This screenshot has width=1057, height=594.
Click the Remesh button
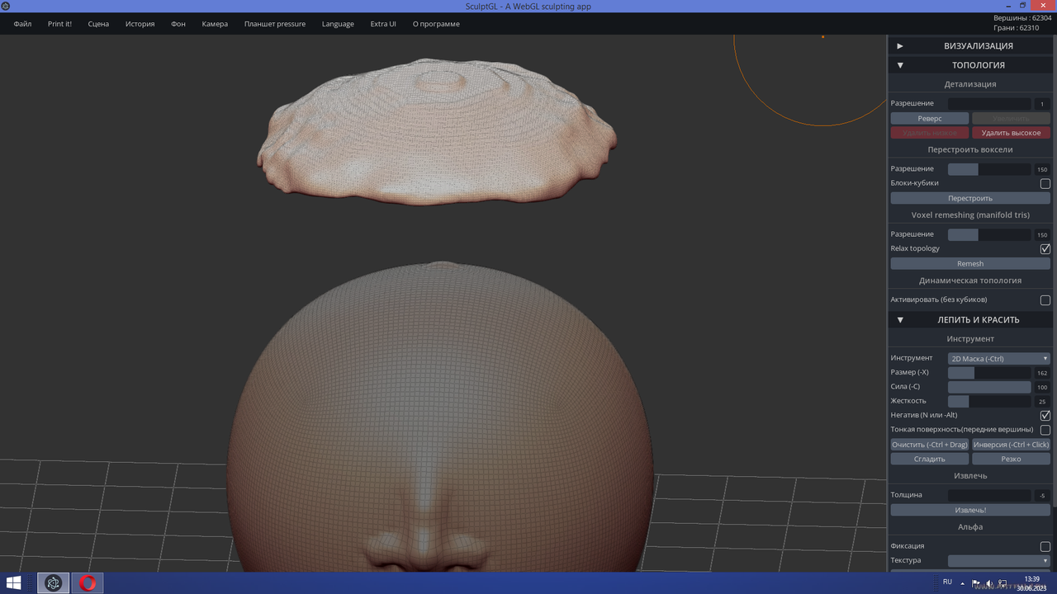pos(970,263)
